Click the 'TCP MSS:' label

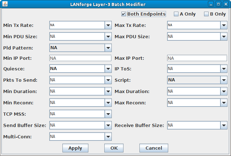coord(15,114)
